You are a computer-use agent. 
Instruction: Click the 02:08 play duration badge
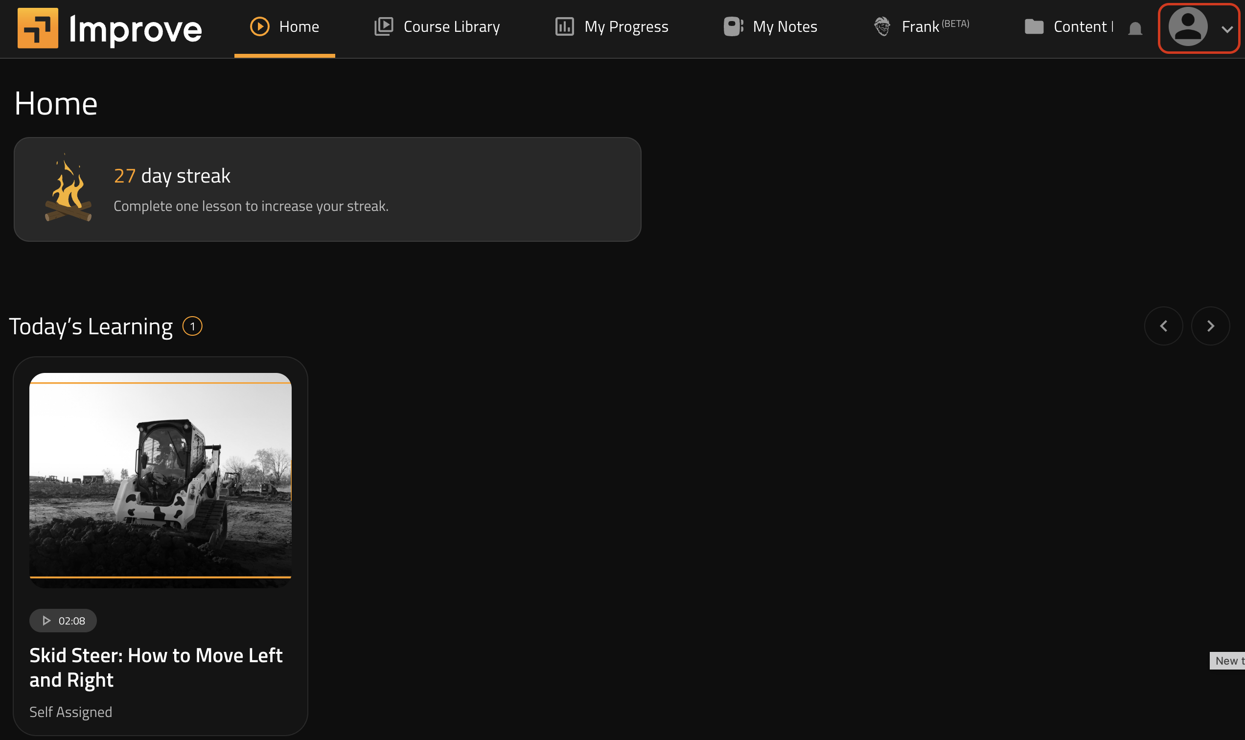pos(63,621)
